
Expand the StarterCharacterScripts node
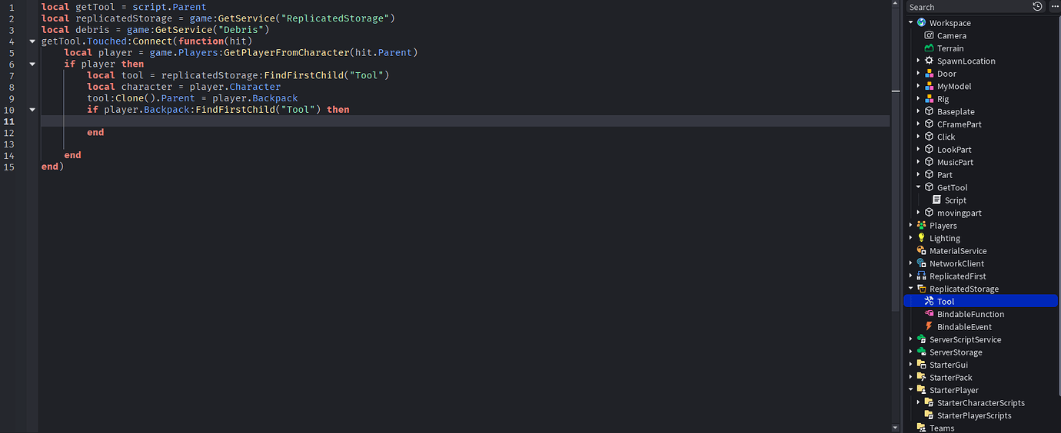point(919,403)
